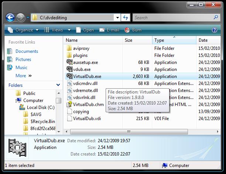Collapse the Folders pane chevron
The image size is (226, 174).
pos(58,85)
